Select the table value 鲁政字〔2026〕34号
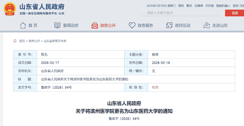Viewport: 244px width, 126px height. pos(56,87)
